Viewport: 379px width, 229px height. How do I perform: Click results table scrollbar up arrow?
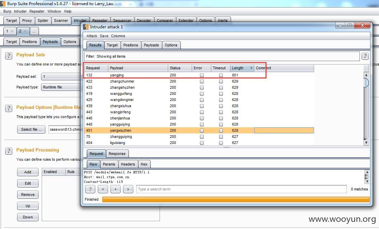[366, 75]
